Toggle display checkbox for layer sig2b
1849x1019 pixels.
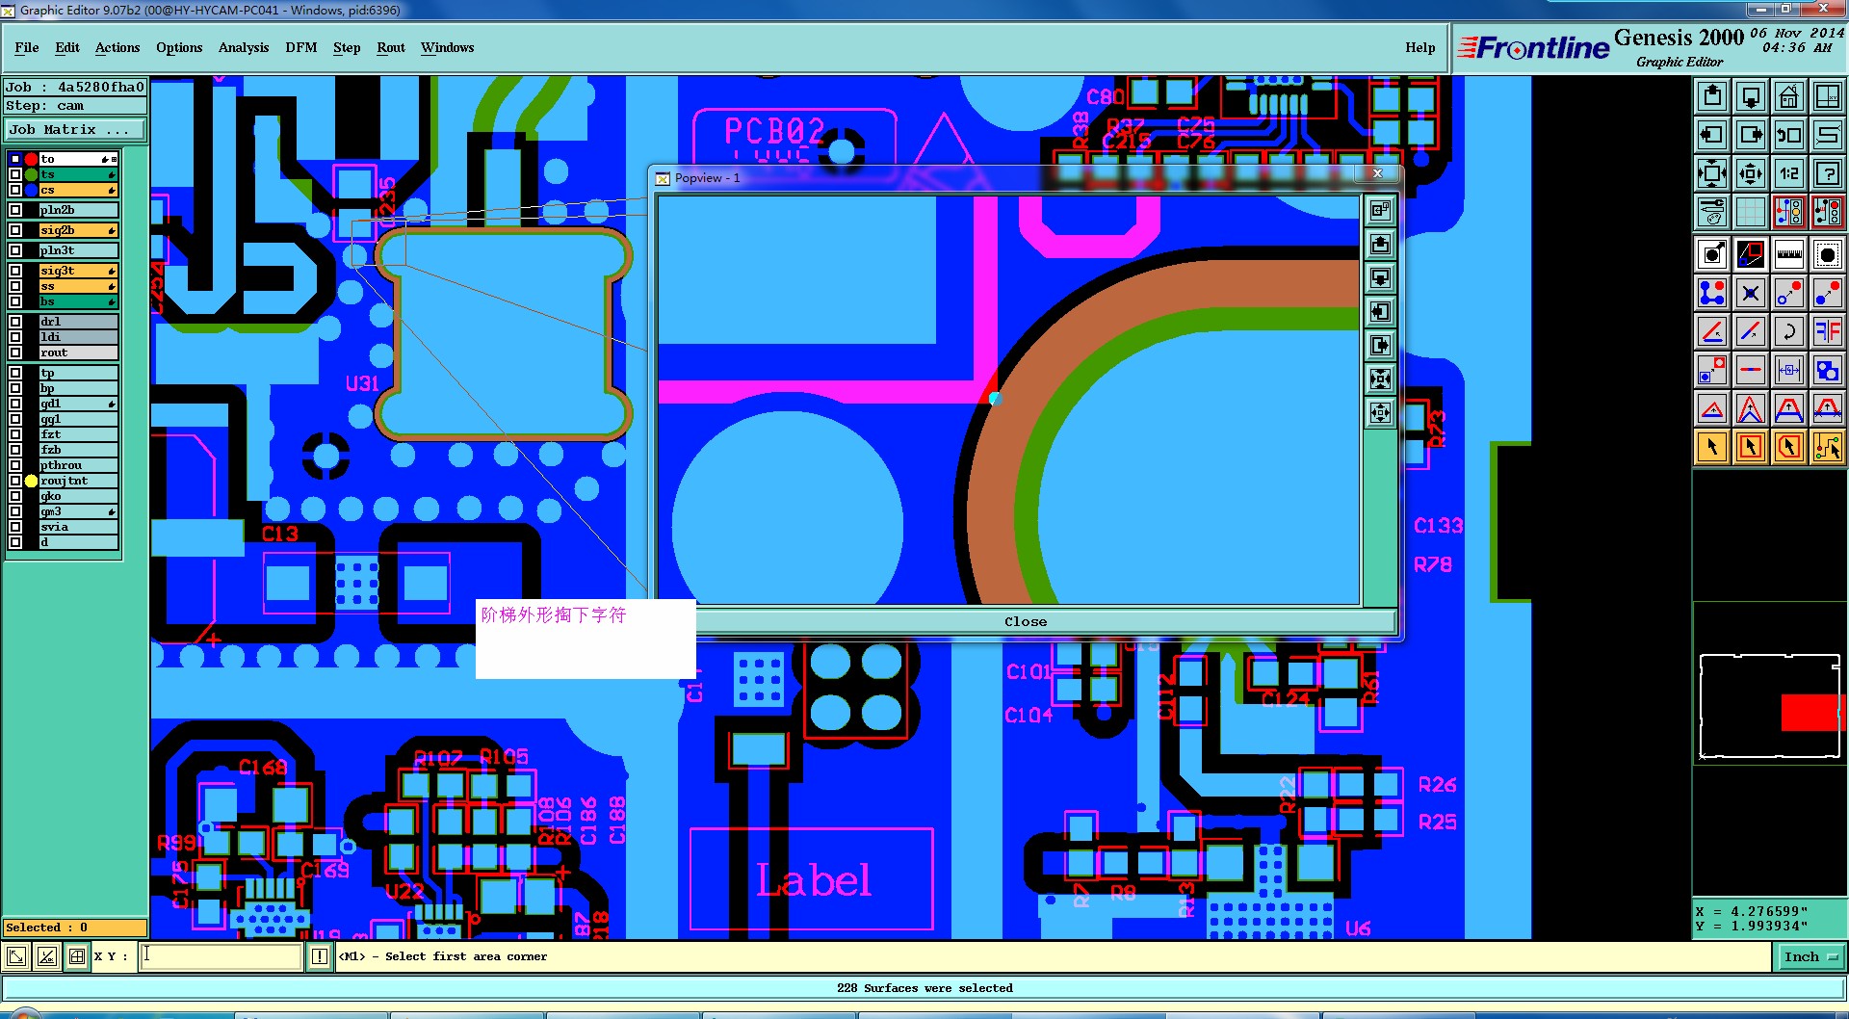(x=15, y=230)
